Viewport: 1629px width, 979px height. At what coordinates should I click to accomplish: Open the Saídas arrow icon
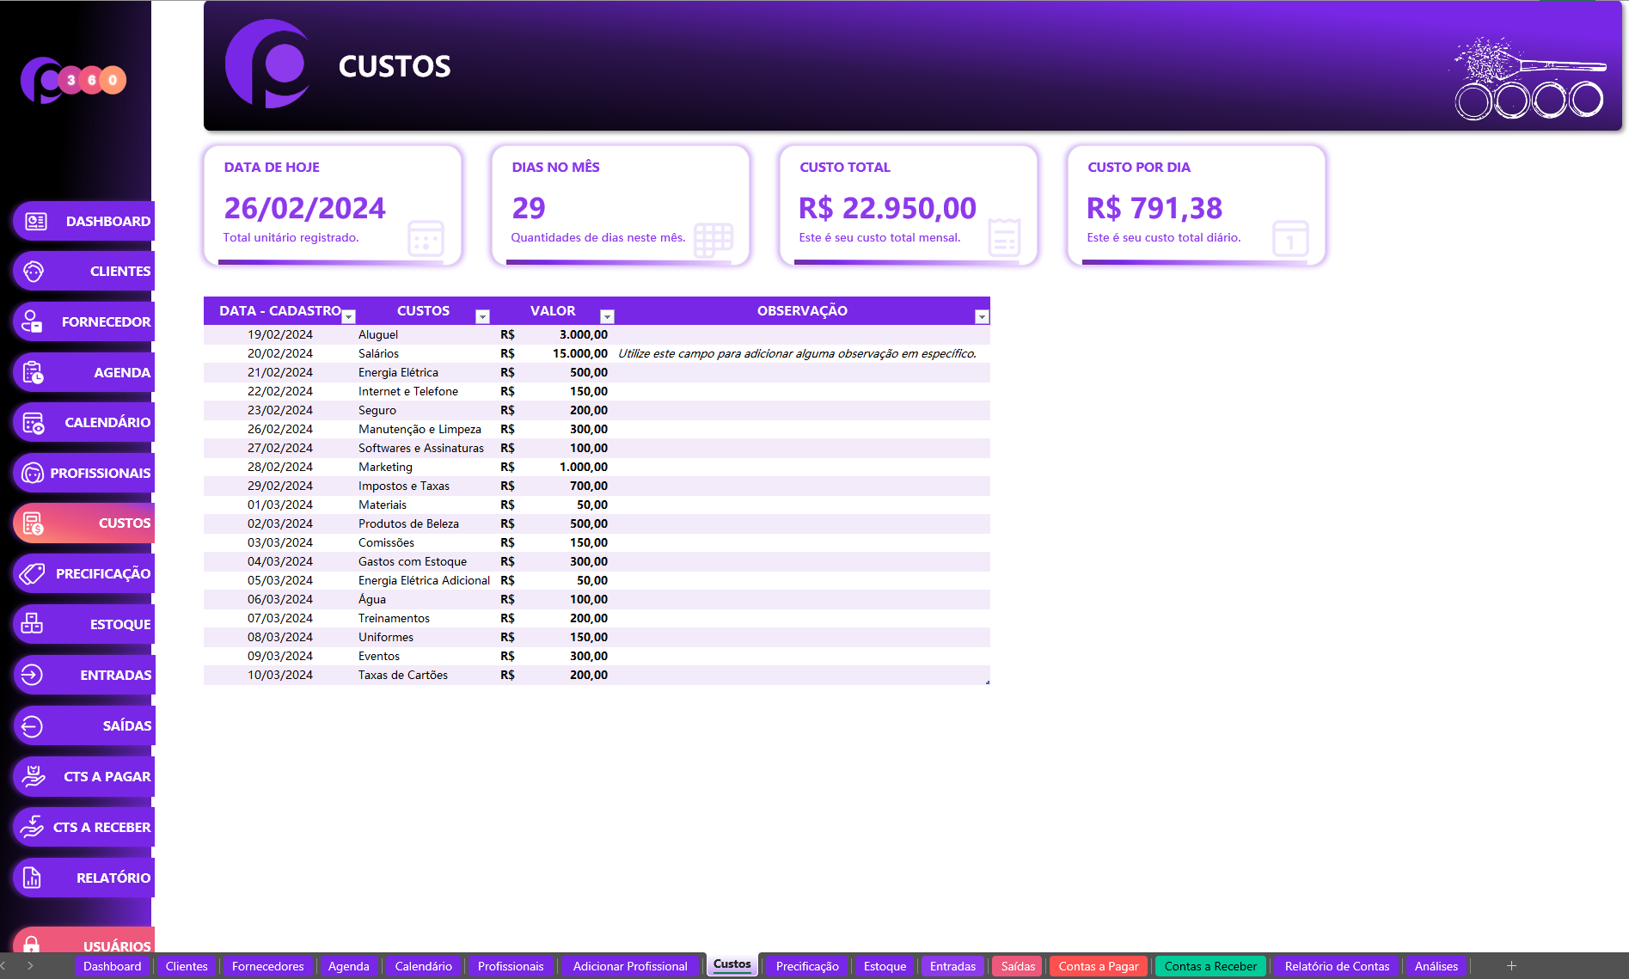point(33,725)
